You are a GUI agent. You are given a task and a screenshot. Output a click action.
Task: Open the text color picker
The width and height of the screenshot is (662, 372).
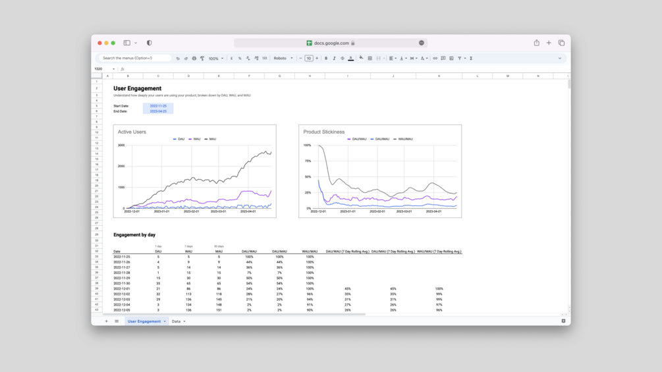(x=351, y=58)
